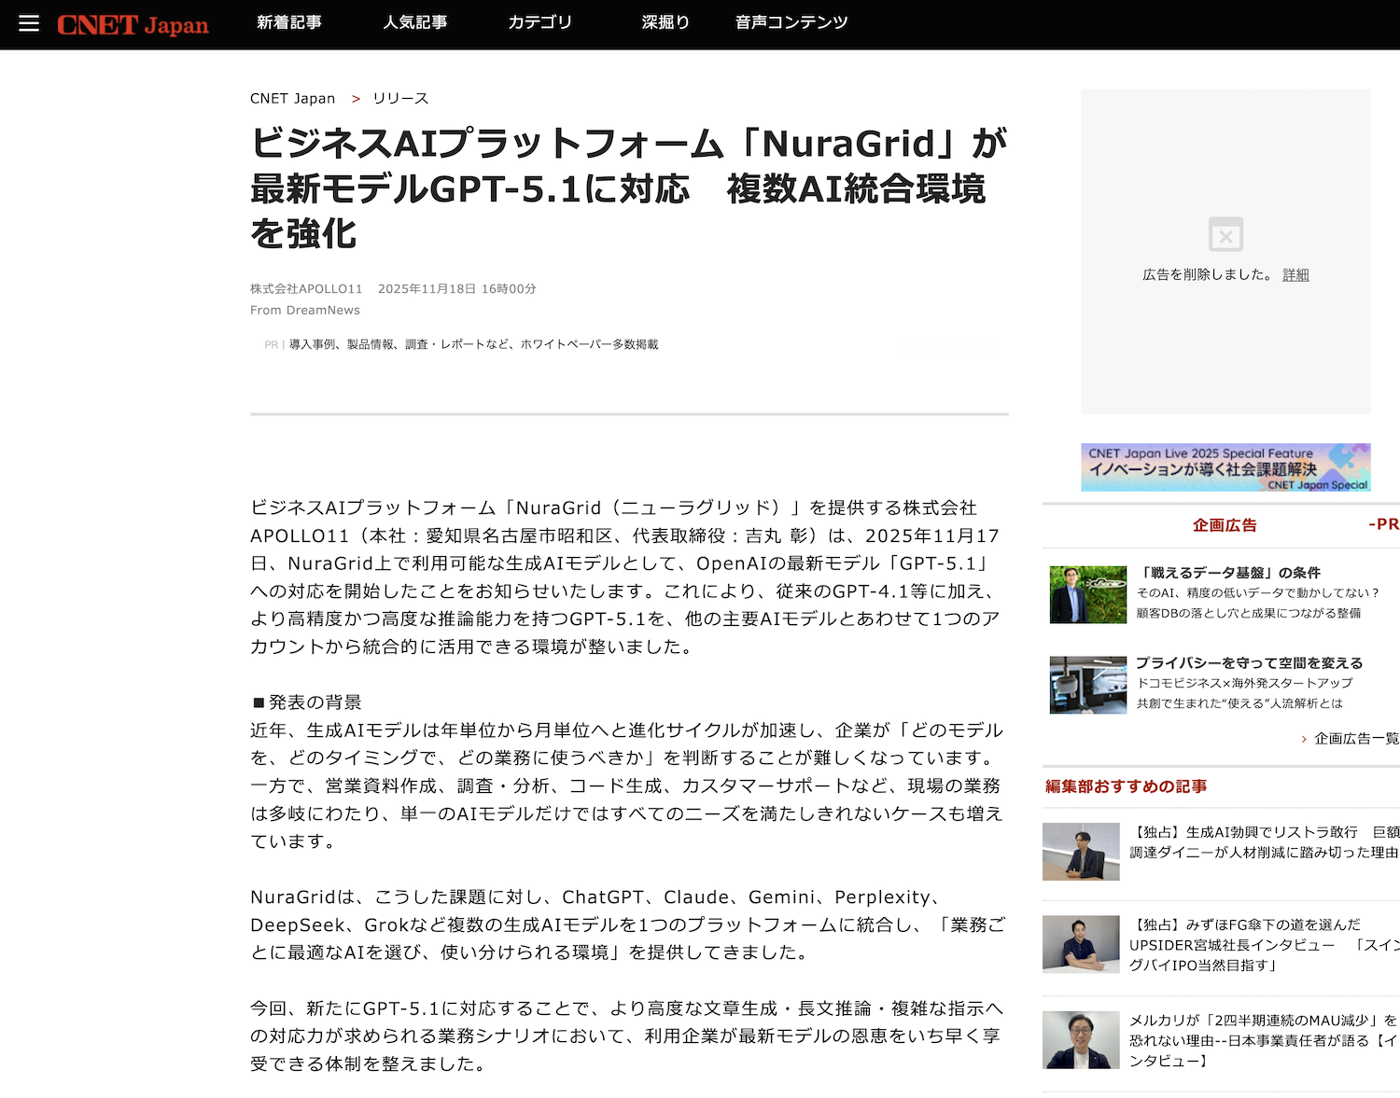Click the CNET Japan logo
This screenshot has height=1098, width=1400.
coord(133,25)
